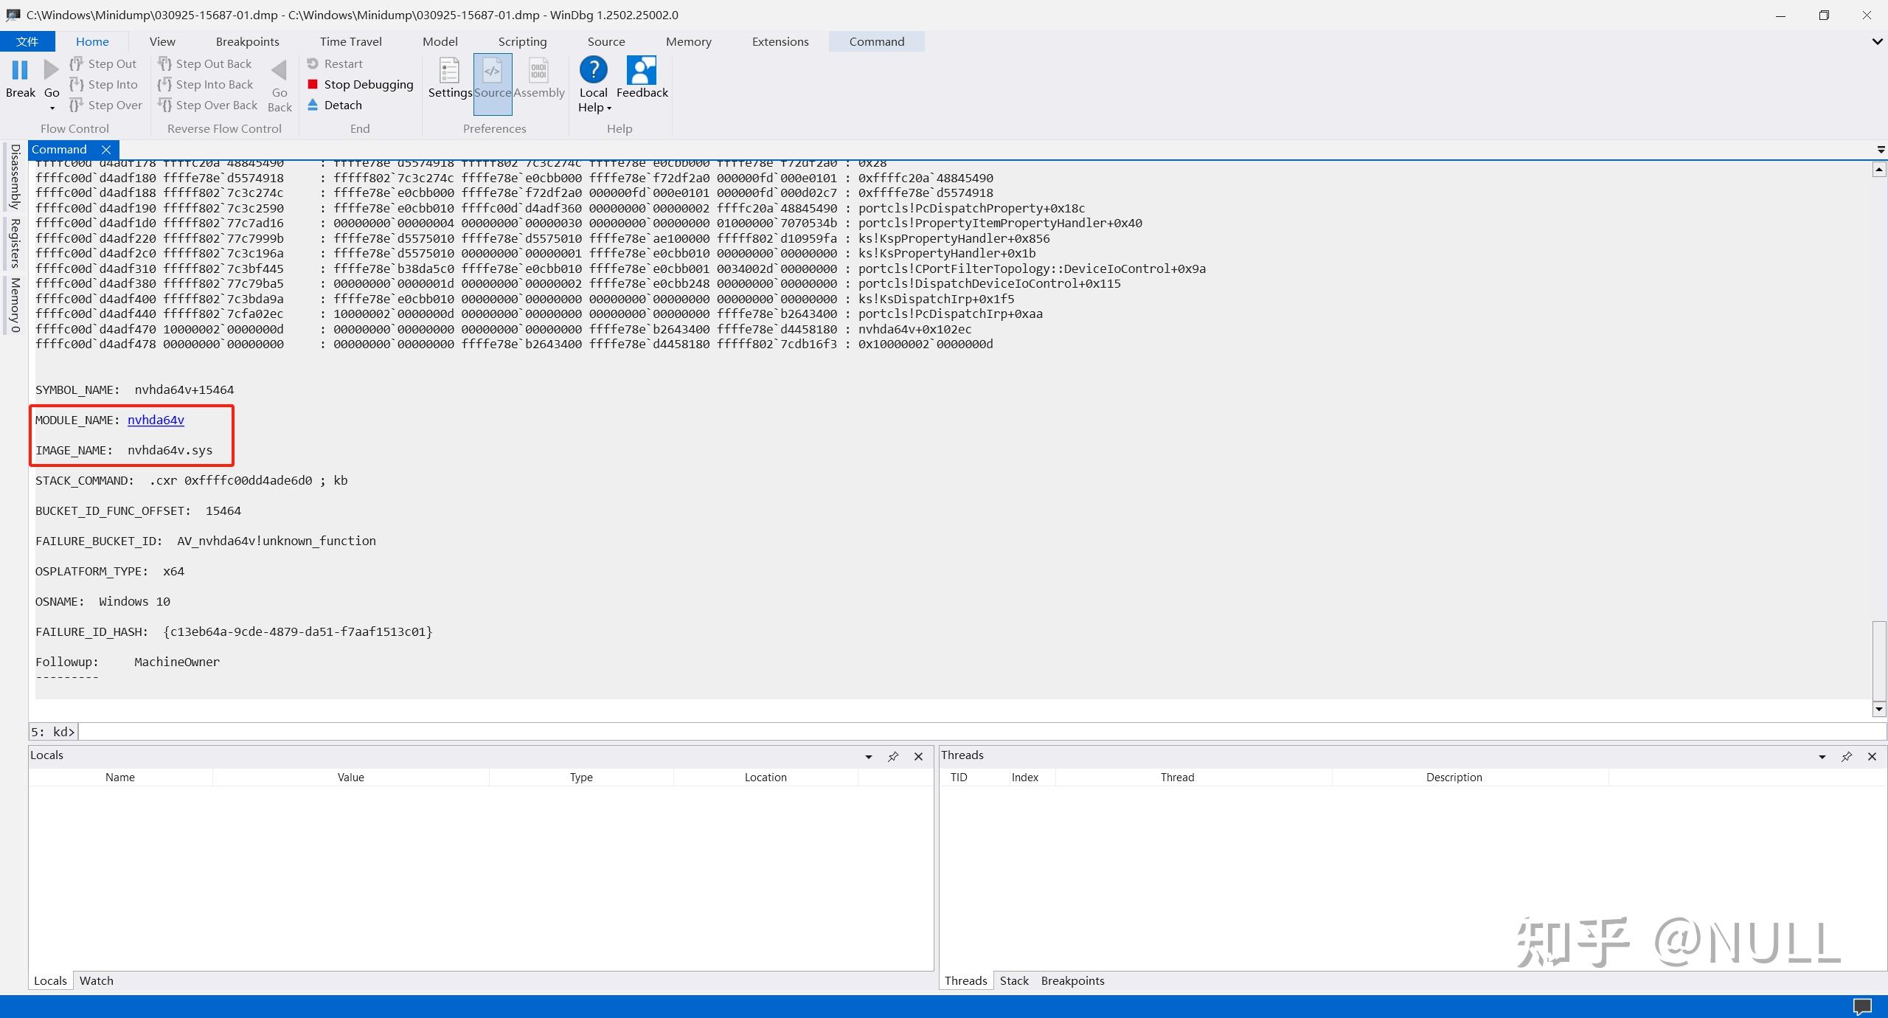Click the command window scroll-down arrow
The height and width of the screenshot is (1018, 1888).
(1878, 709)
